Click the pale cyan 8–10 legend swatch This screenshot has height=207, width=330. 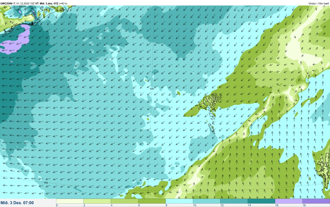[179, 201]
